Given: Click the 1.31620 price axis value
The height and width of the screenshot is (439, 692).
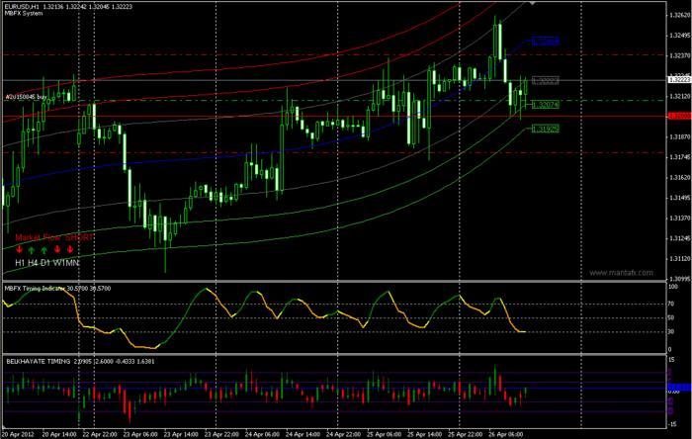Looking at the screenshot, I should pos(680,177).
